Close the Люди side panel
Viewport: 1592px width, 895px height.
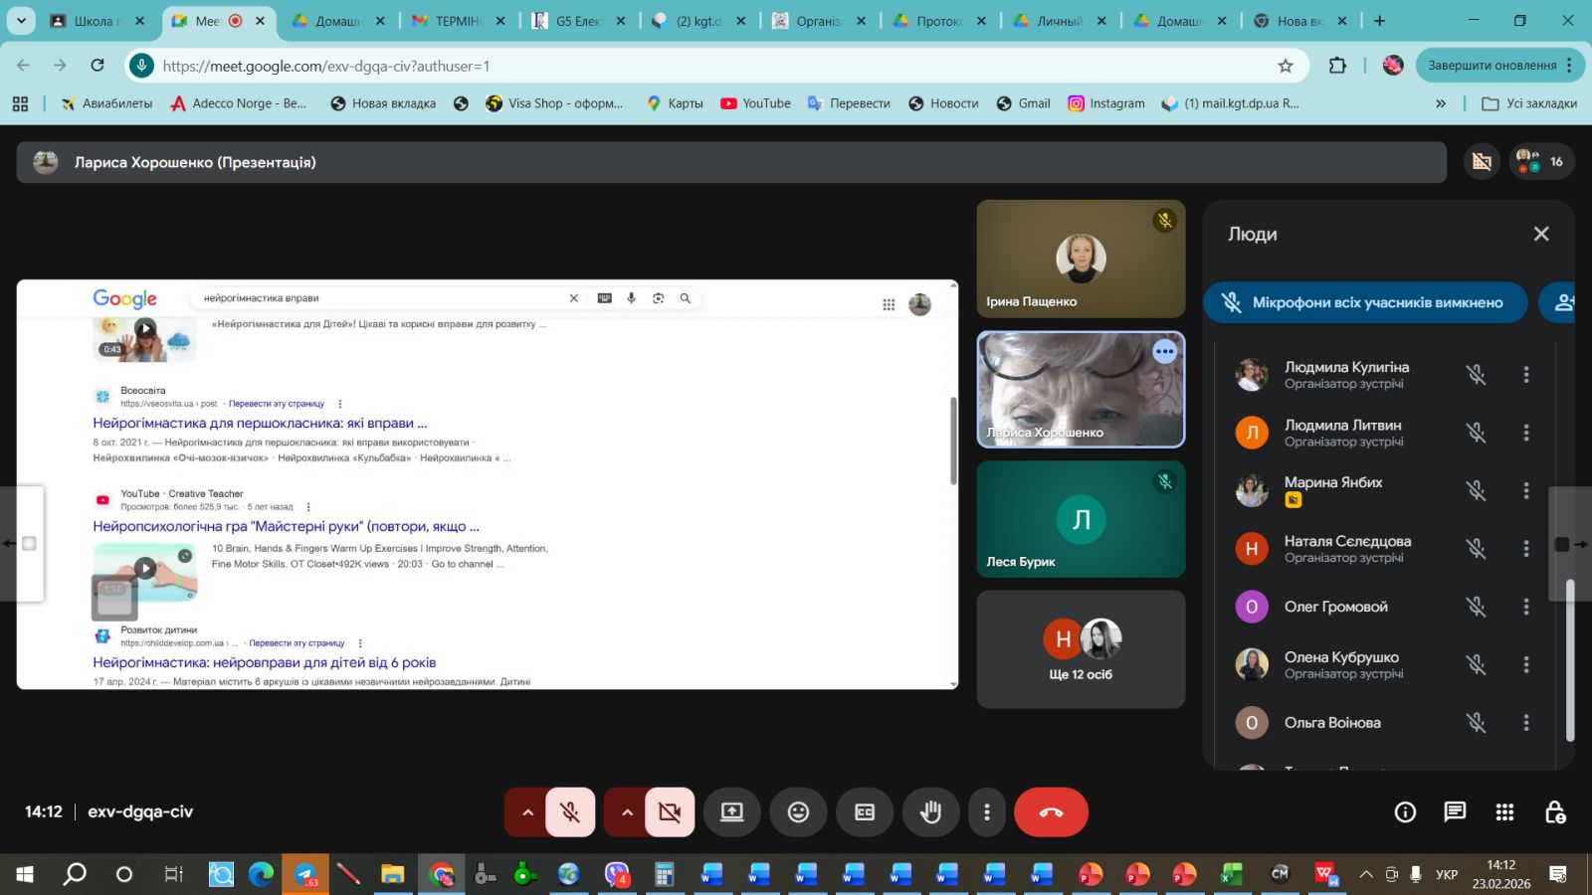(x=1541, y=234)
